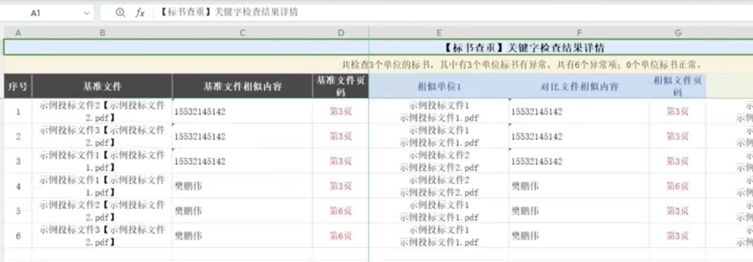Click row 1 基准文件 cell 示例投标文件2

(x=102, y=111)
